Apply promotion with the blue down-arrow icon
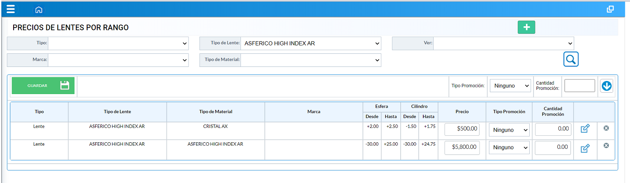The image size is (630, 183). (x=607, y=86)
